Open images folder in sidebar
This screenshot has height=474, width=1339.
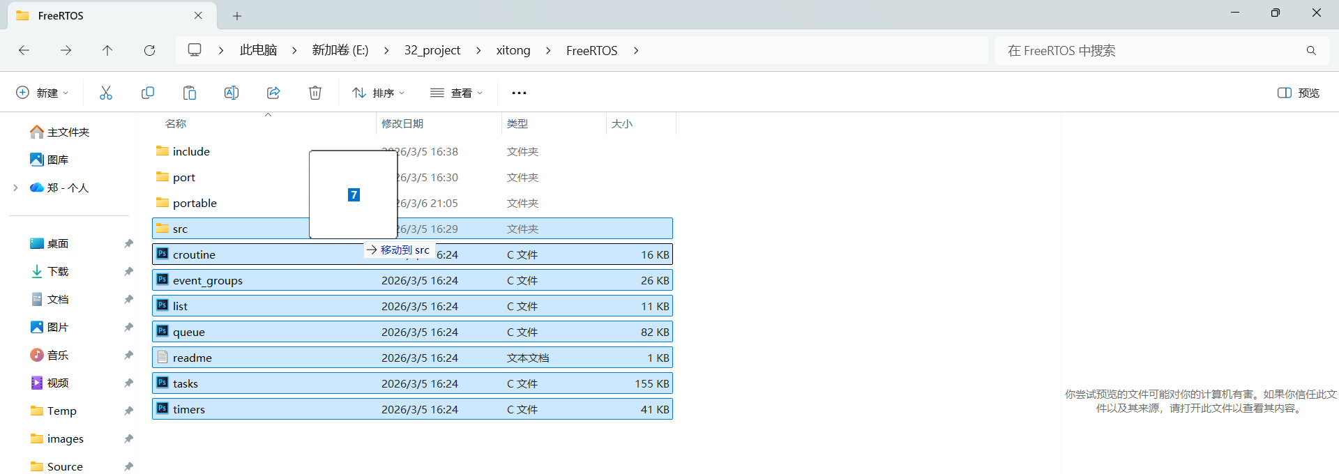[57, 438]
